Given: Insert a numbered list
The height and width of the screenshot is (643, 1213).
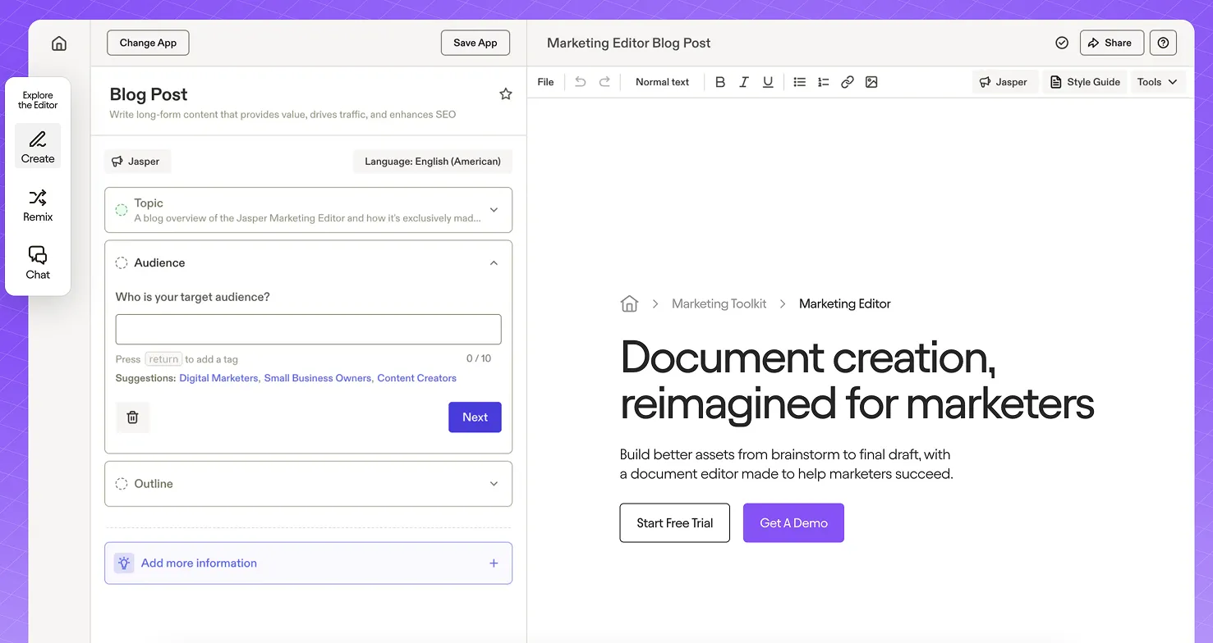Looking at the screenshot, I should (823, 82).
